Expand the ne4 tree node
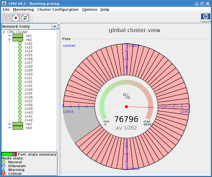 (9, 128)
